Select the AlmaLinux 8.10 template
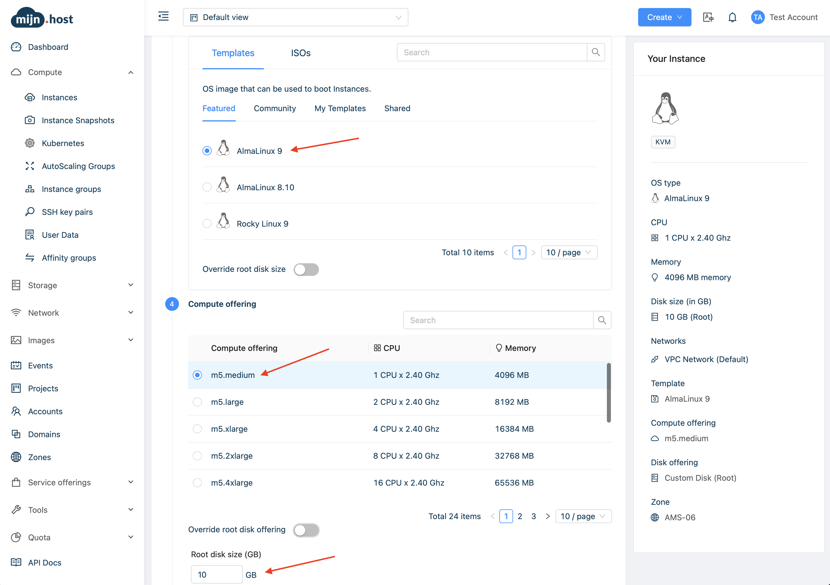This screenshot has height=585, width=830. pyautogui.click(x=207, y=187)
